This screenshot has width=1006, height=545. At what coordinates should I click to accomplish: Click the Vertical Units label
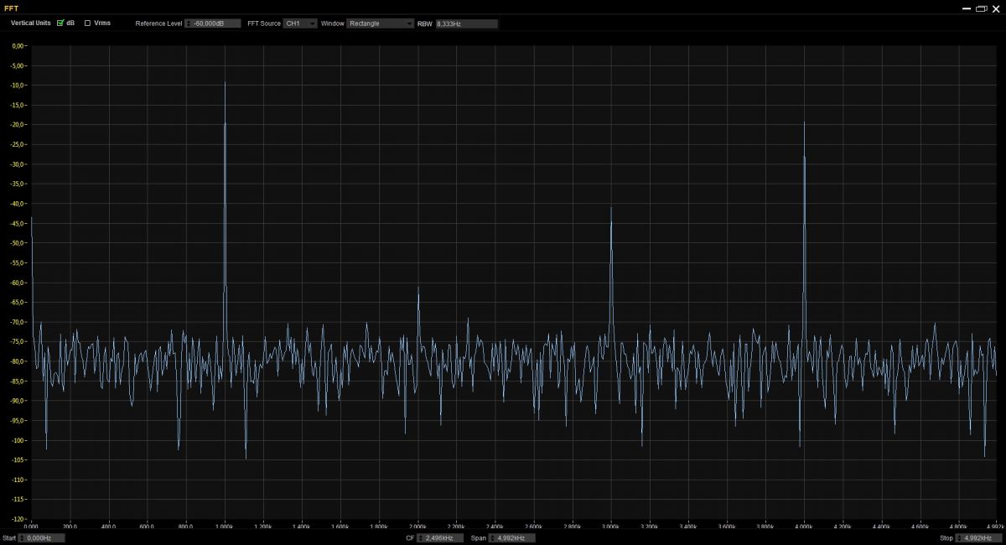[31, 23]
